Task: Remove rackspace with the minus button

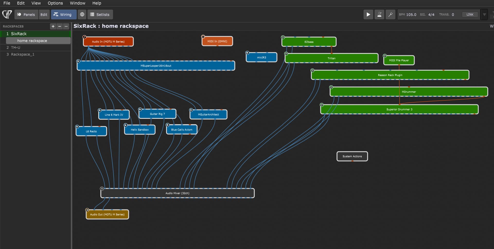Action: coord(60,26)
